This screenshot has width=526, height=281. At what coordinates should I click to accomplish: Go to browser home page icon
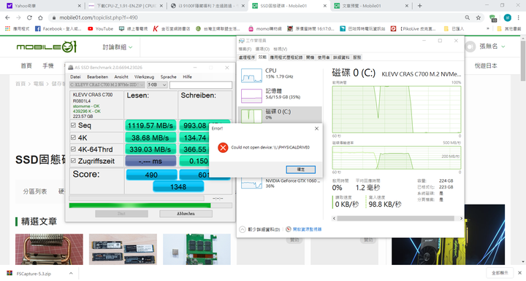point(40,17)
